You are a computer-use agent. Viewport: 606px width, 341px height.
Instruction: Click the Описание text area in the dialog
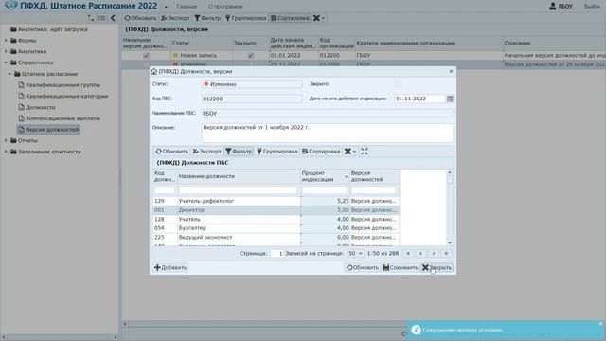(328, 133)
